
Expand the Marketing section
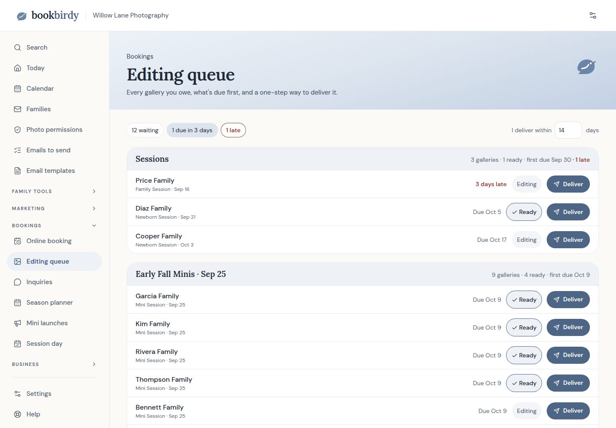click(54, 208)
